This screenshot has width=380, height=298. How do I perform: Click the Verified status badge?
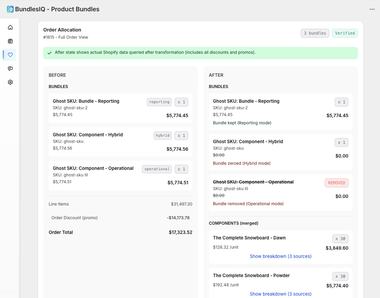click(x=345, y=33)
